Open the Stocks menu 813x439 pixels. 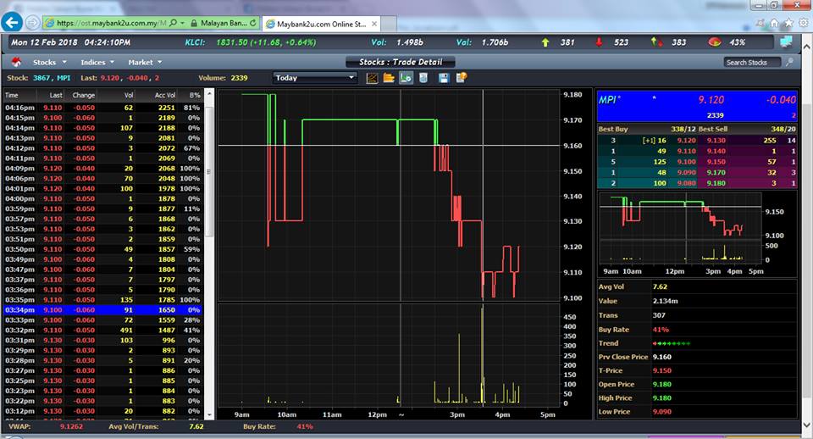tap(50, 62)
